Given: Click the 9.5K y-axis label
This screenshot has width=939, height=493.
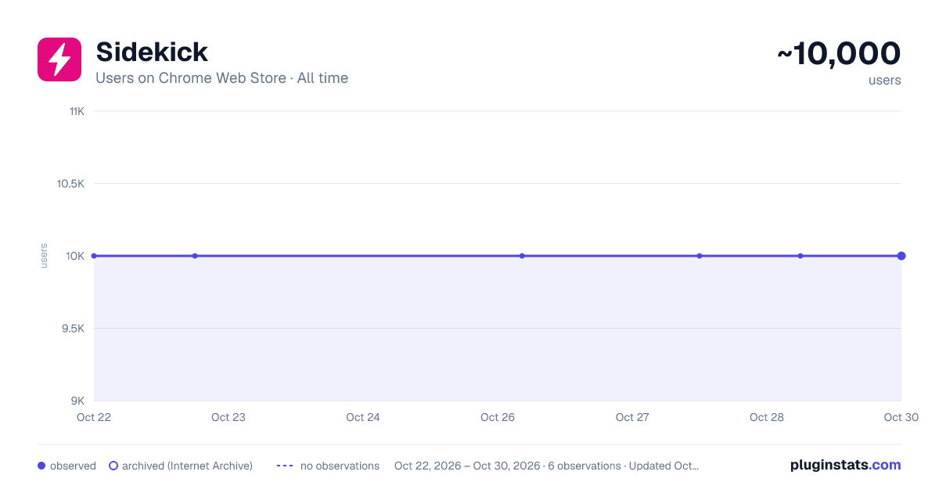Looking at the screenshot, I should coord(73,329).
